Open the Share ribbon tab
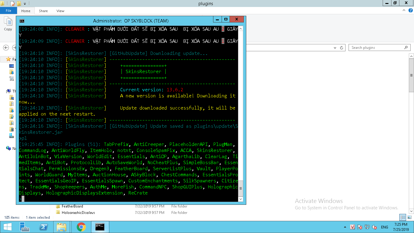Image resolution: width=414 pixels, height=233 pixels. point(43,11)
